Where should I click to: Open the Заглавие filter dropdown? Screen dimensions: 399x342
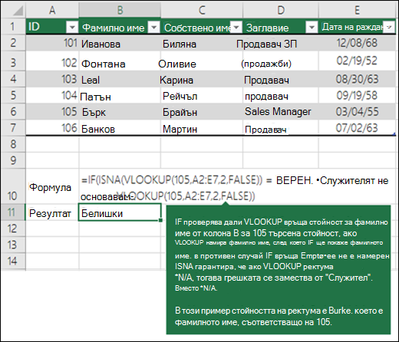pyautogui.click(x=312, y=27)
